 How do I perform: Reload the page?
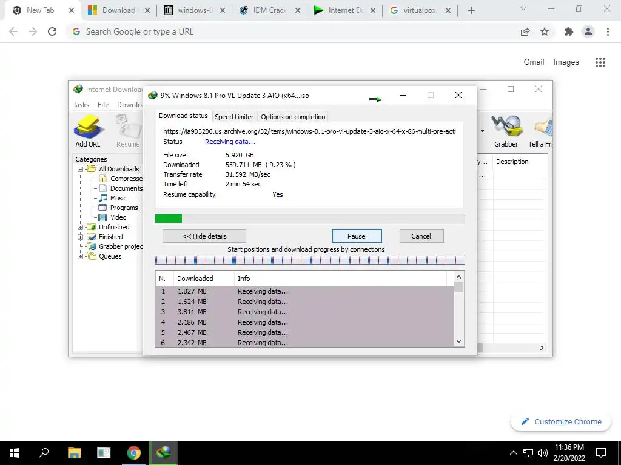[x=52, y=31]
